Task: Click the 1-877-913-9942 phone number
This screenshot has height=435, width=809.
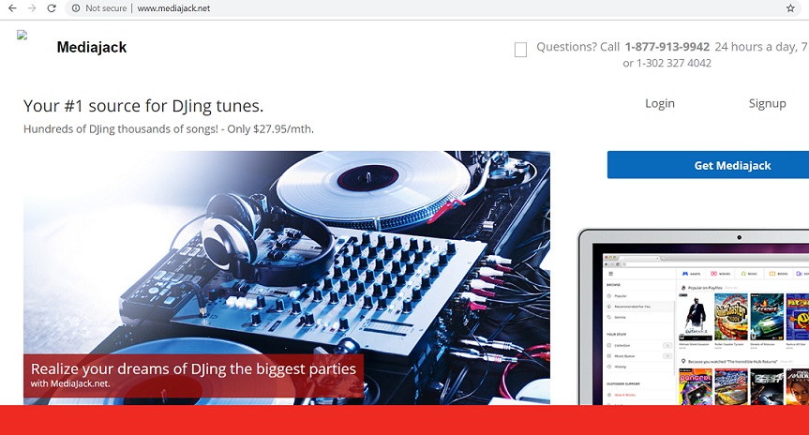Action: click(x=667, y=47)
